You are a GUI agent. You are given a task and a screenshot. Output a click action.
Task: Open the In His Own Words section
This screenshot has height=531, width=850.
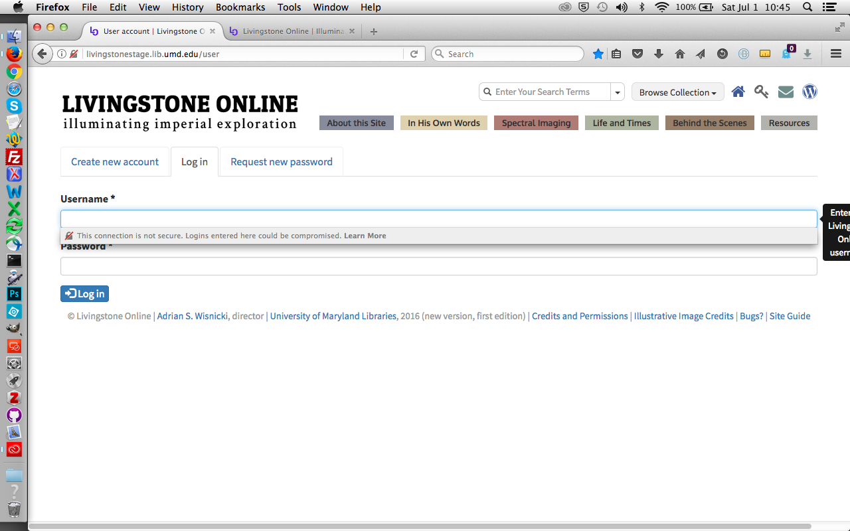point(444,123)
